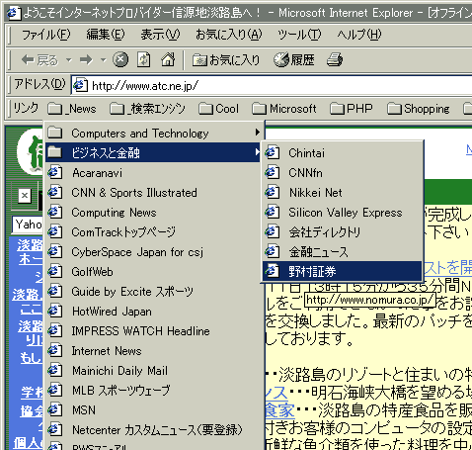This screenshot has width=472, height=450.
Task: Select the 金融ニュース bookmark
Action: point(343,252)
